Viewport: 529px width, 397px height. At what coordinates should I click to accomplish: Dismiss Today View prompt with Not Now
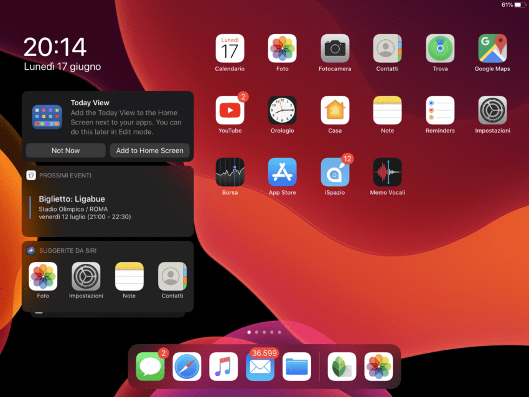[x=66, y=151]
